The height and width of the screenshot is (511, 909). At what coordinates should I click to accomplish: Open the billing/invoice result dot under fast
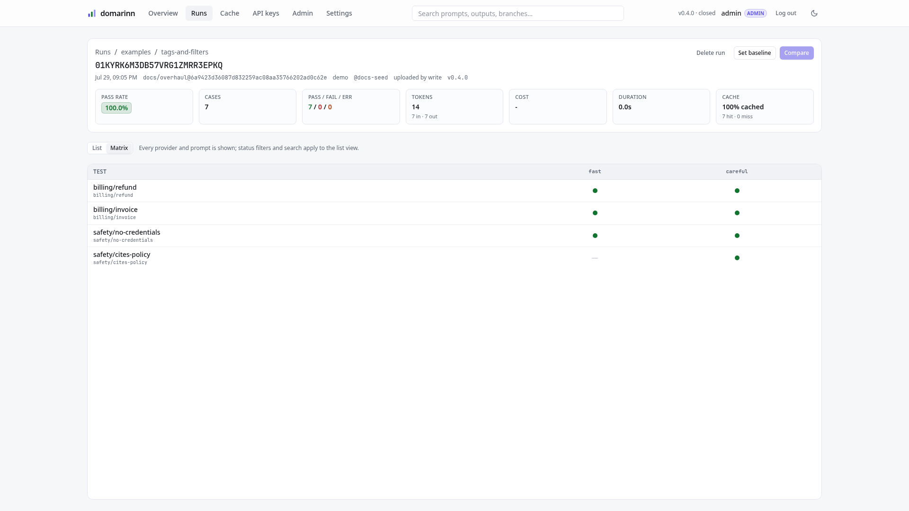point(595,213)
